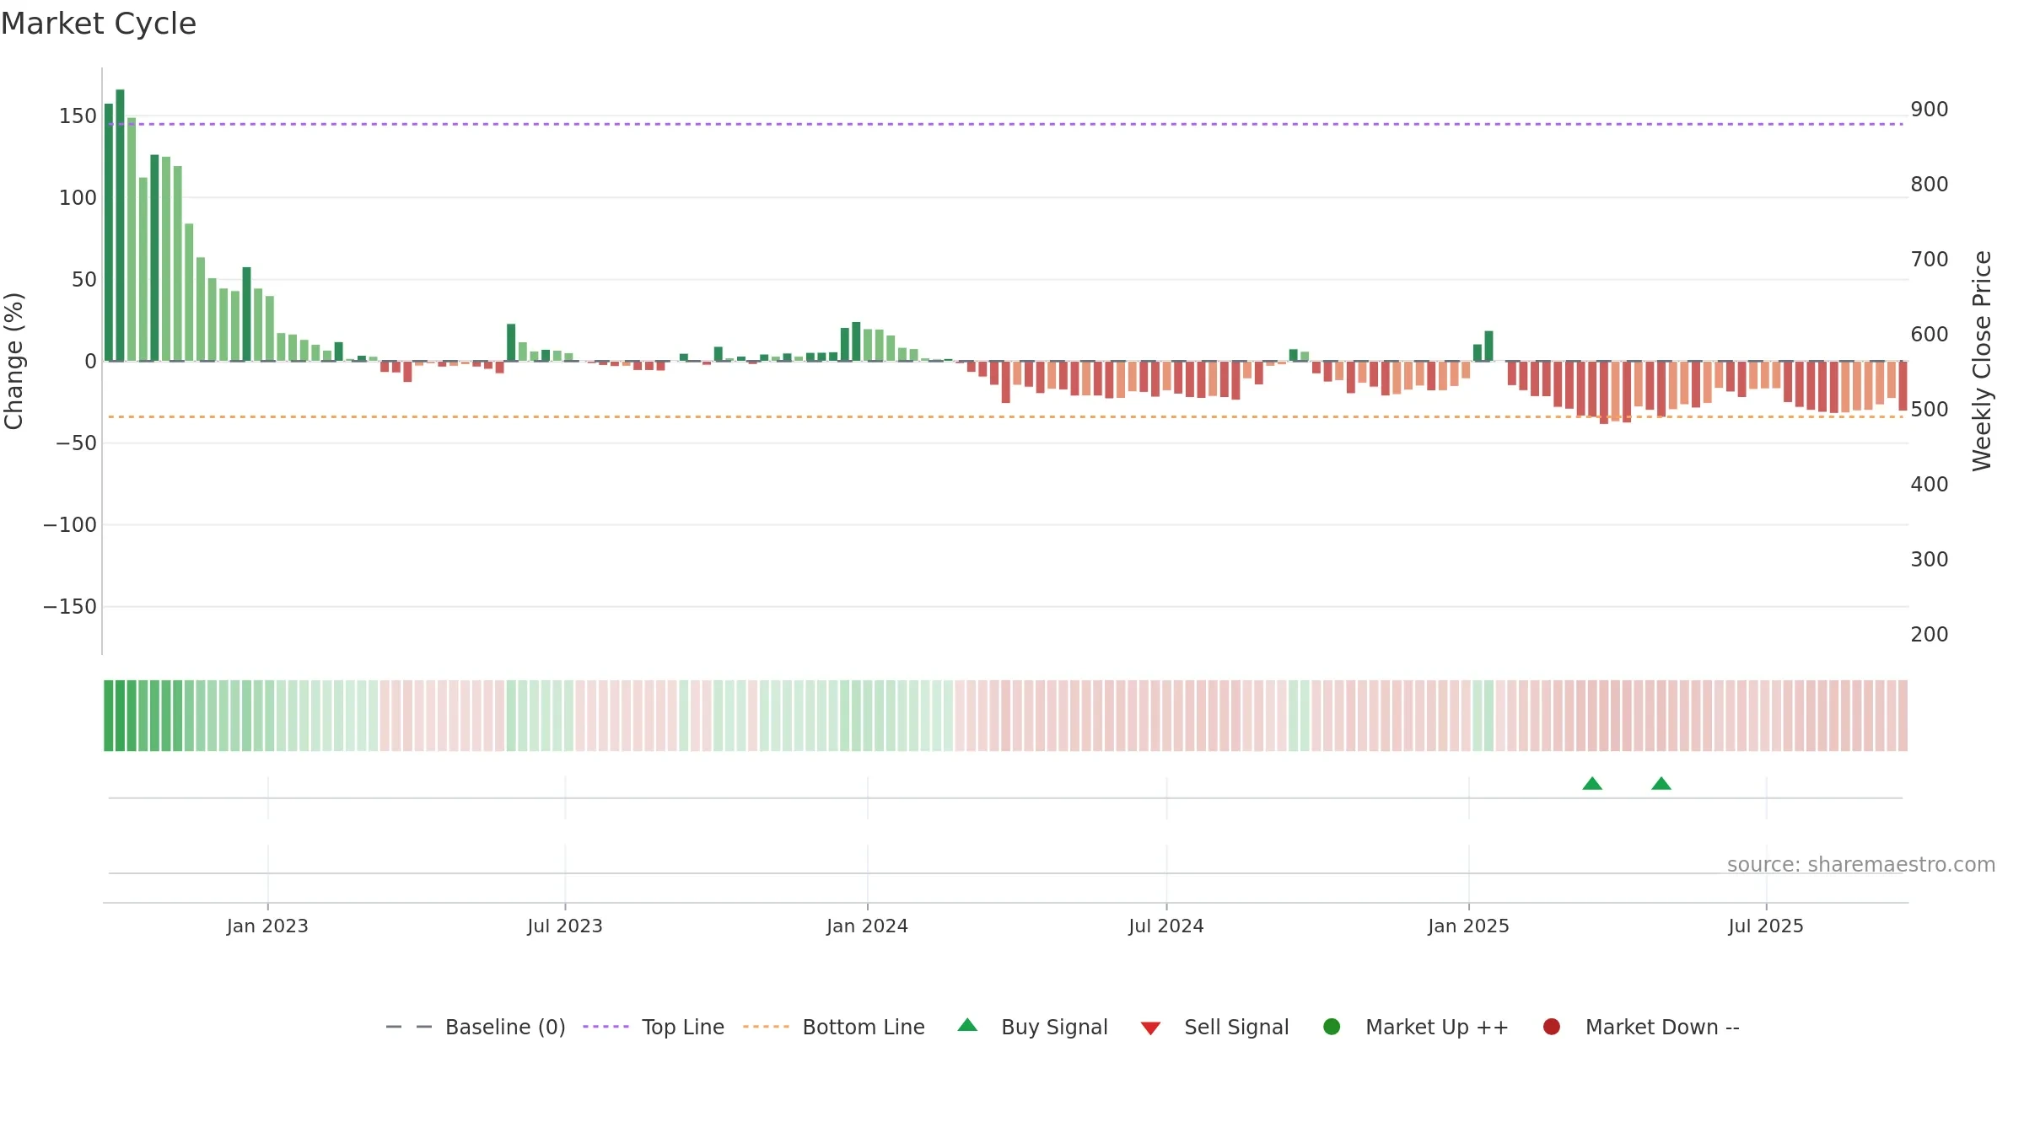Click the 700 tick on price axis
2024x1138 pixels.
click(1930, 260)
